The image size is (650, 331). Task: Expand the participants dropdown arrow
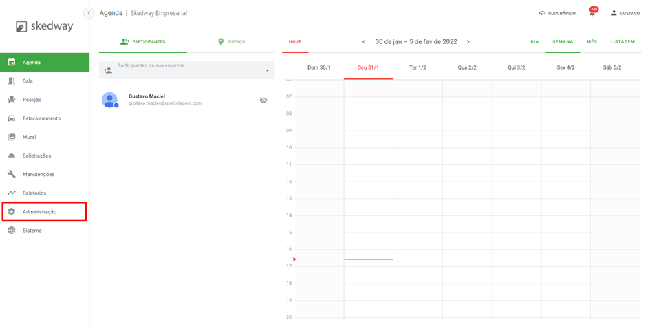point(268,70)
